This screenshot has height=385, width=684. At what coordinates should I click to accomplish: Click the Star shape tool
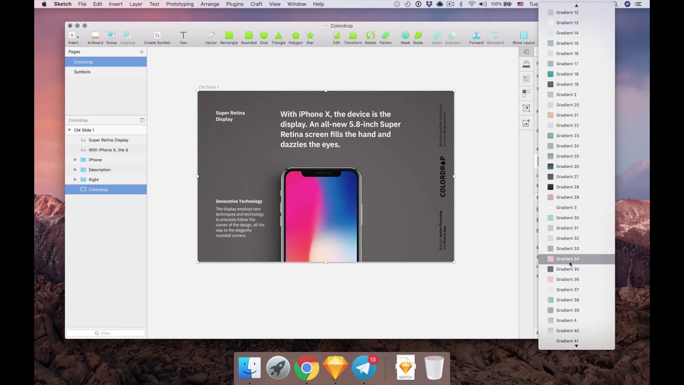tap(310, 36)
